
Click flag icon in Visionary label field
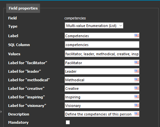click(137, 105)
